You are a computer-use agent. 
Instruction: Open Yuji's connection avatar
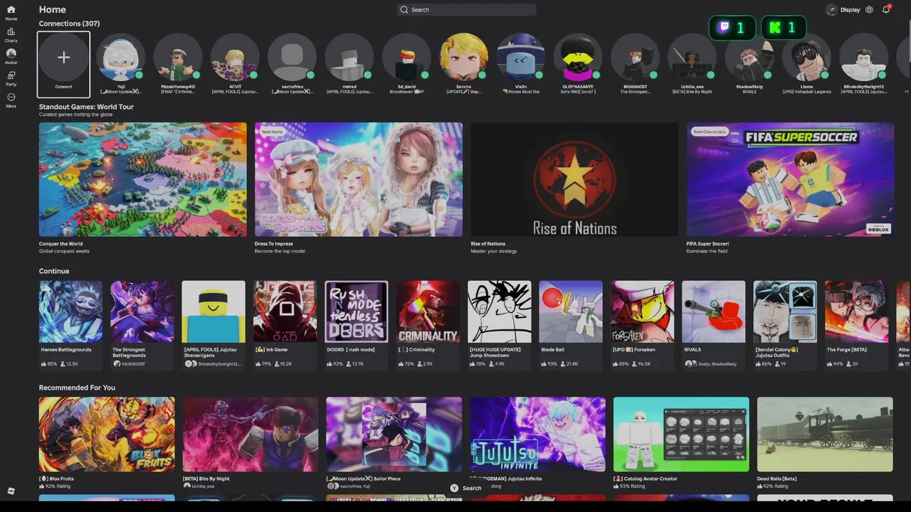[121, 58]
